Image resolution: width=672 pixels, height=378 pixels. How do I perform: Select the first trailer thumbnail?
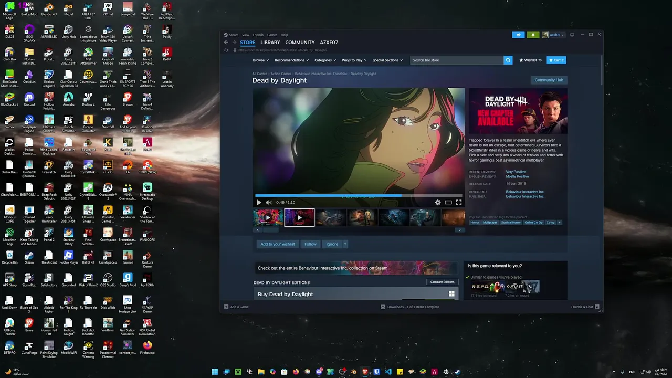pos(268,217)
